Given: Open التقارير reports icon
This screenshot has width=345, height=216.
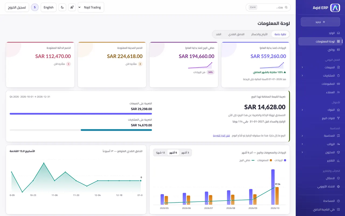Looking at the screenshot, I should [x=339, y=161].
